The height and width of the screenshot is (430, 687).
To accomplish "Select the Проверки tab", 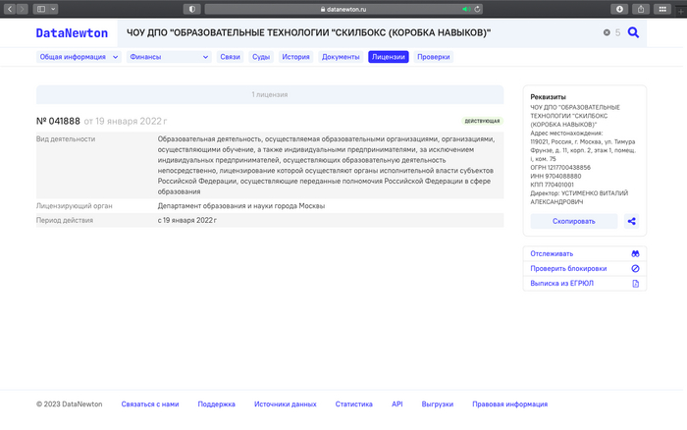I will (x=433, y=57).
